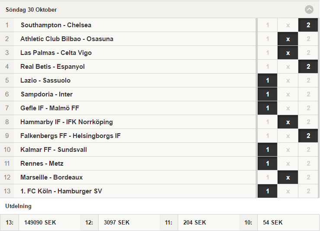
Task: Toggle the selected 1 for Lazio - Sassuolo
Action: click(x=267, y=80)
